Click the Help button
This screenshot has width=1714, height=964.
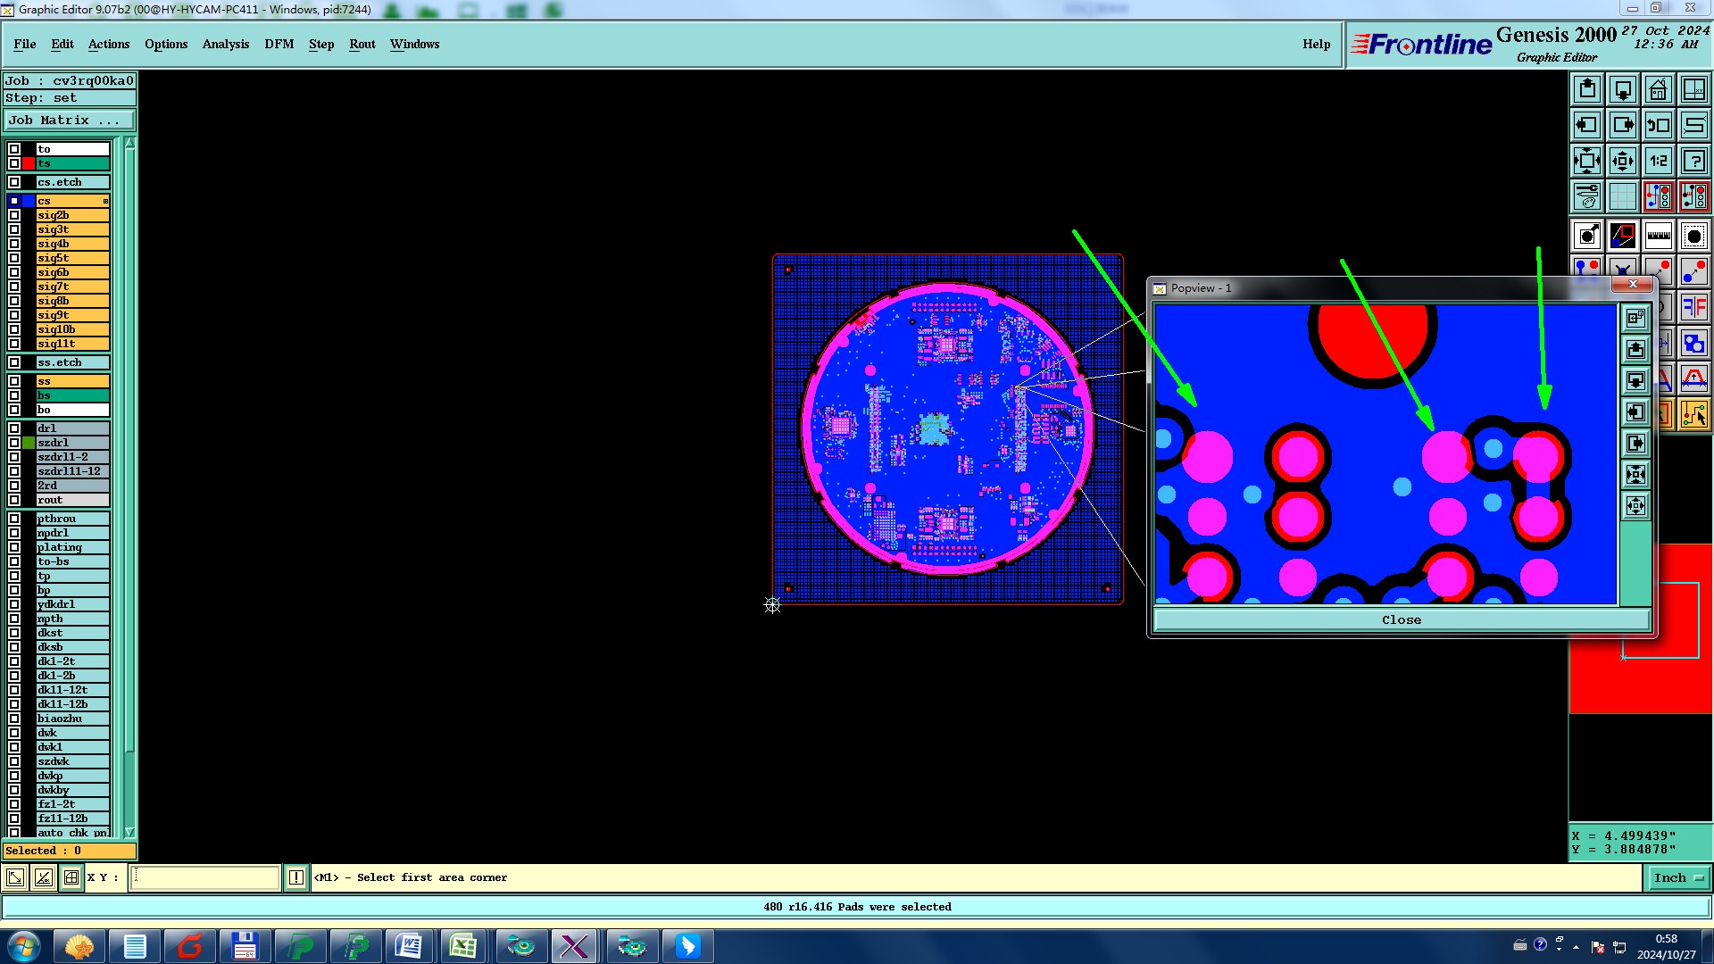[1316, 44]
